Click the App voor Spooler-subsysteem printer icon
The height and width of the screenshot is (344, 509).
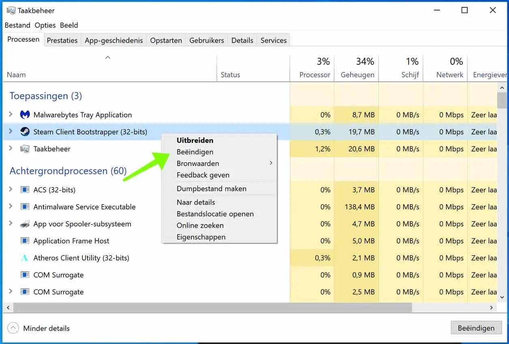click(x=25, y=224)
